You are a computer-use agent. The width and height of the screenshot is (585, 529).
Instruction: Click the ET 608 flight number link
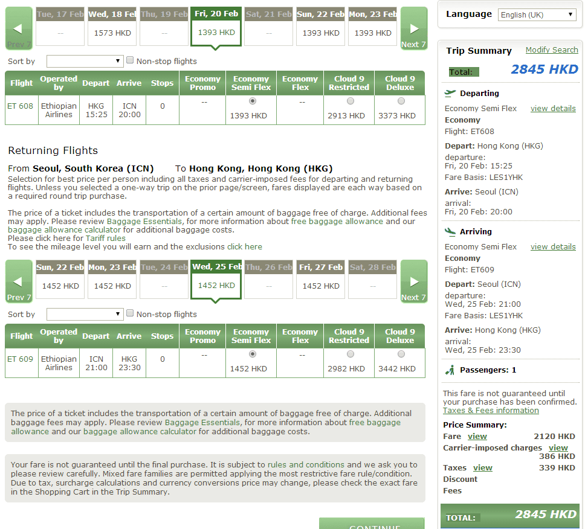[21, 106]
